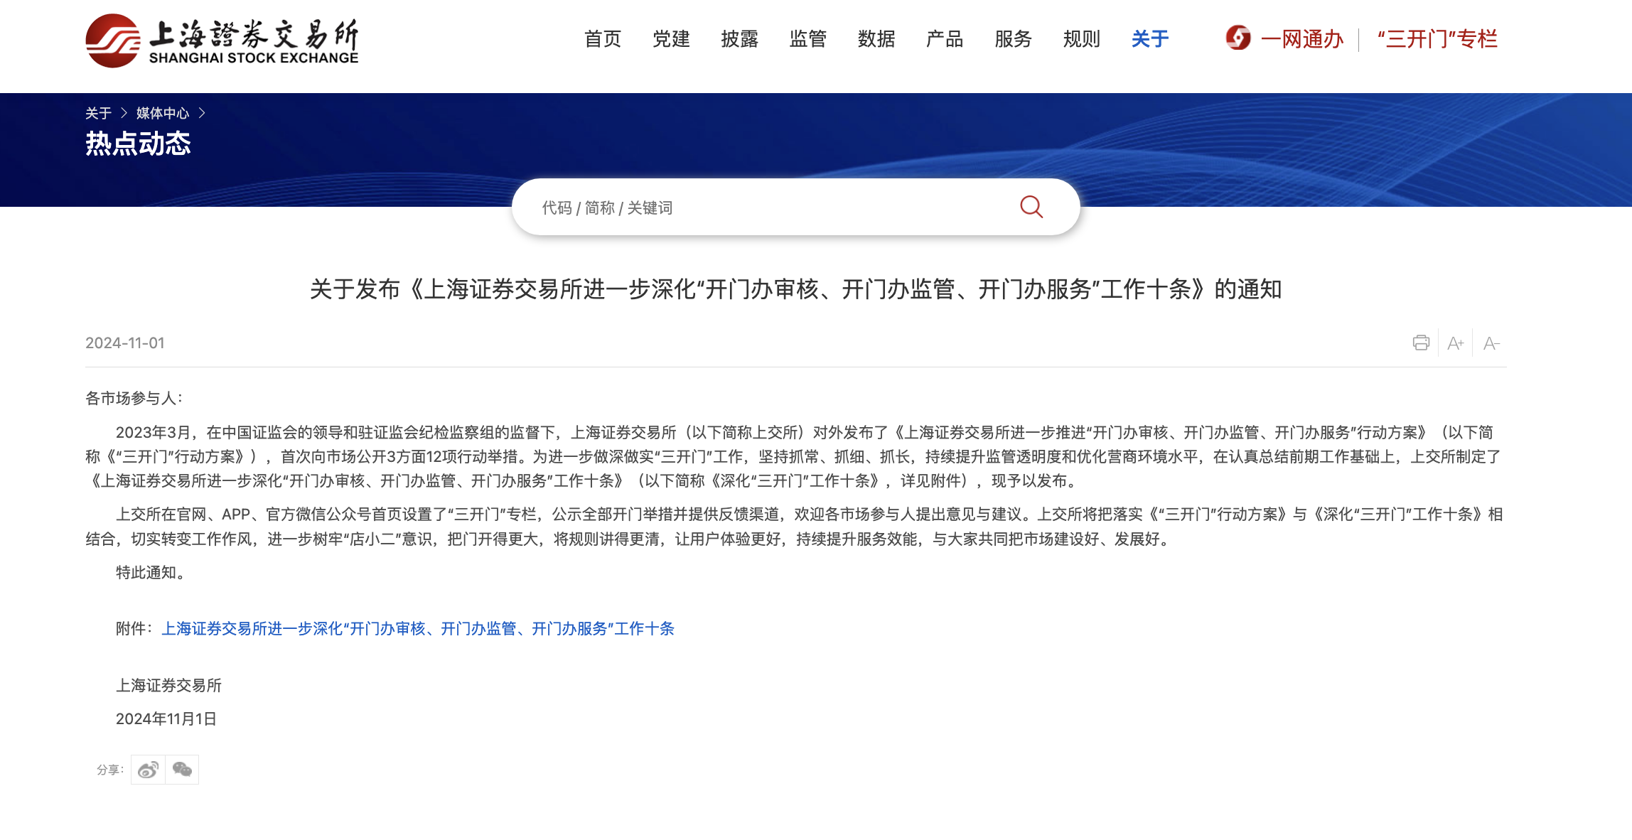Screen dimensions: 1632x840
Task: Share article via Weibo icon
Action: point(148,770)
